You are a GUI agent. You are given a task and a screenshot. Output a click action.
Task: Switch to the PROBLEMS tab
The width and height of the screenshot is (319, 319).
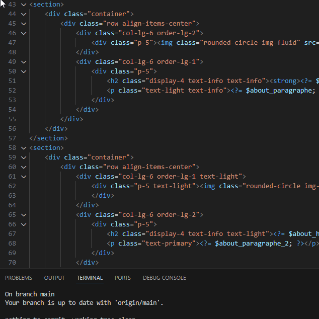click(x=19, y=278)
